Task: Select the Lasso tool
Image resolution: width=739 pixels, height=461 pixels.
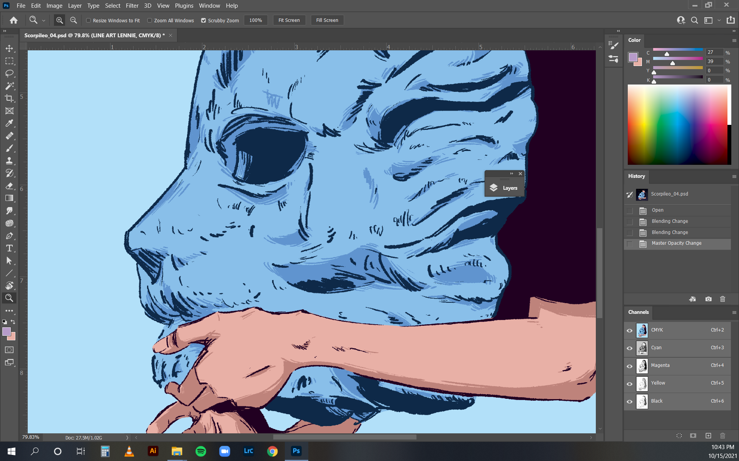Action: [9, 73]
